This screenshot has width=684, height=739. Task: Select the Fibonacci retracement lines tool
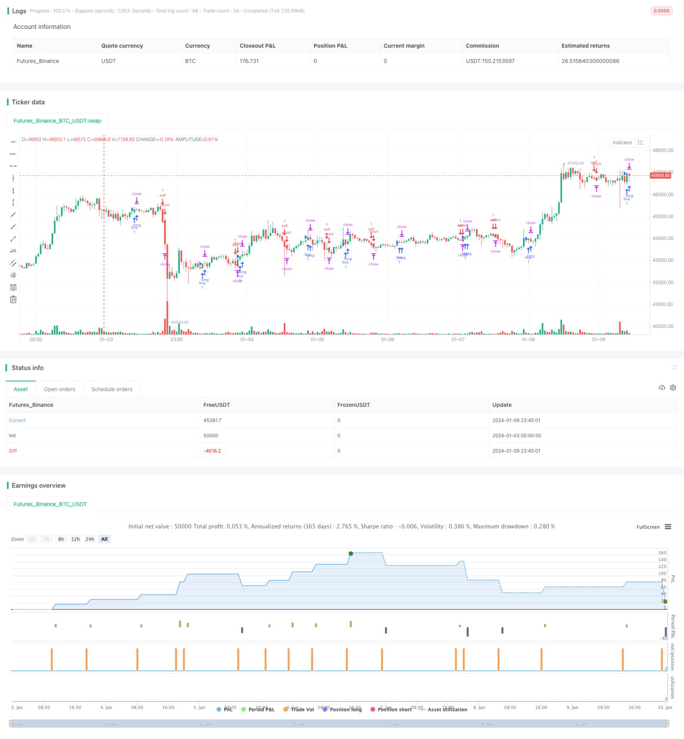click(13, 287)
